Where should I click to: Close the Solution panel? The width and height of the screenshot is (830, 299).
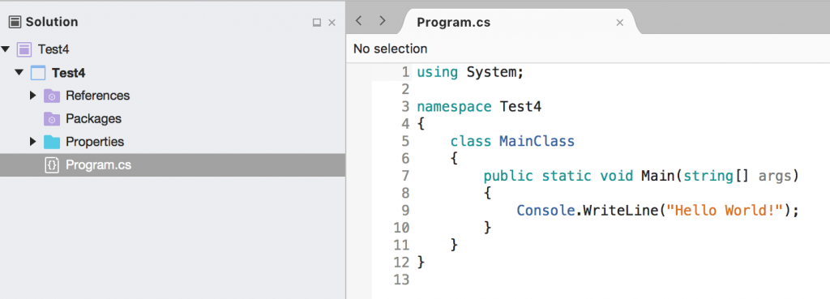click(332, 22)
